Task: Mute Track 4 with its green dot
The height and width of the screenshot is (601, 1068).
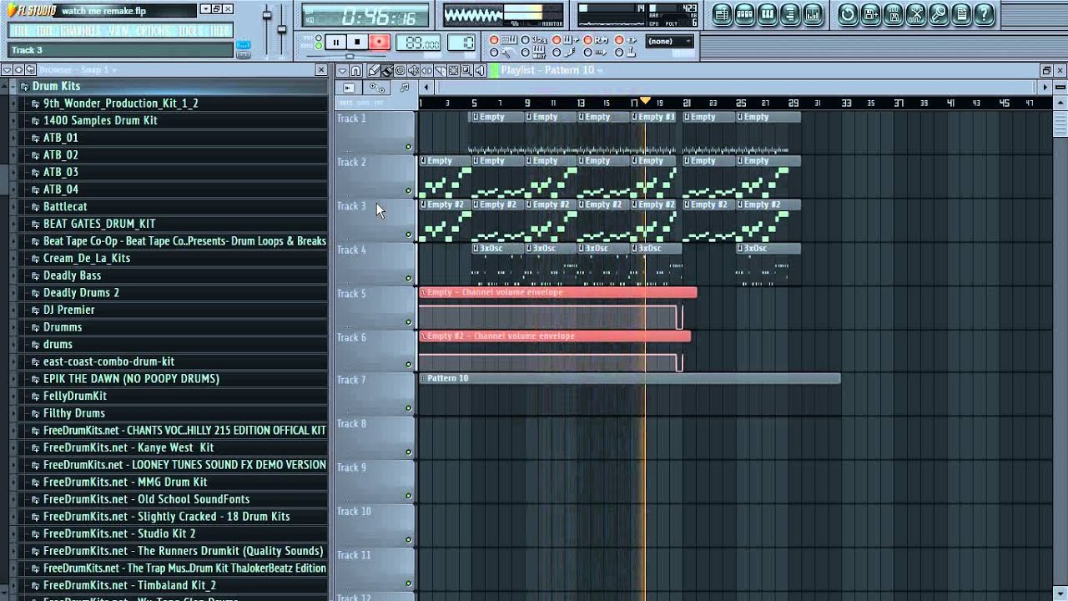Action: coord(409,278)
